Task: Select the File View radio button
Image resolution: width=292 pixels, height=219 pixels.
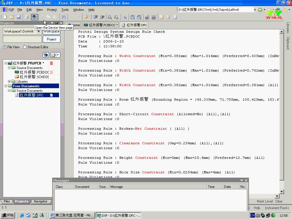Action: click(5, 47)
